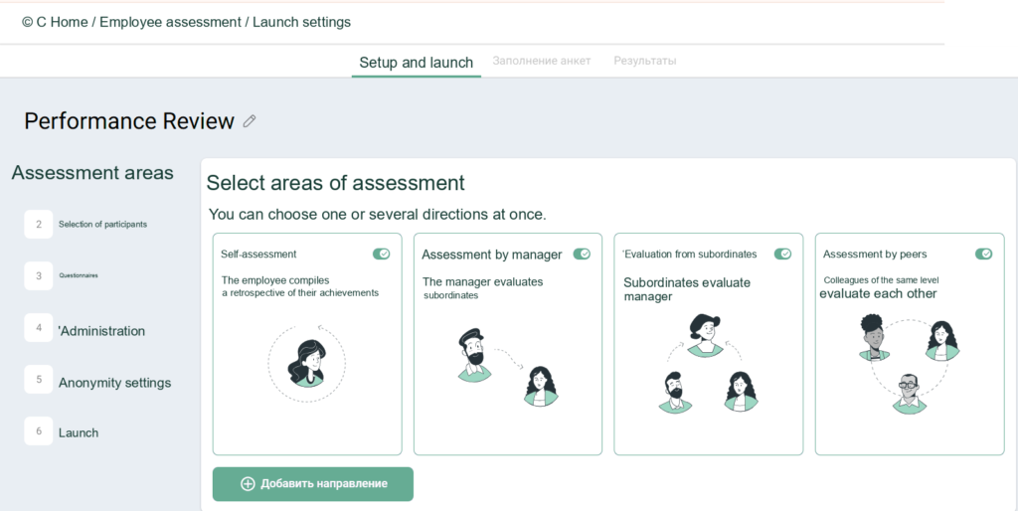1018x511 pixels.
Task: Click the Launch settings breadcrumb
Action: click(x=301, y=22)
